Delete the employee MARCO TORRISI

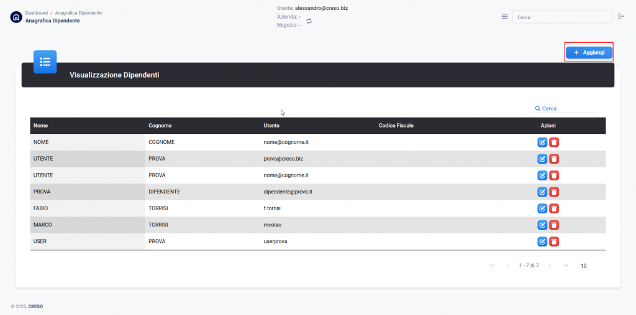pos(554,225)
